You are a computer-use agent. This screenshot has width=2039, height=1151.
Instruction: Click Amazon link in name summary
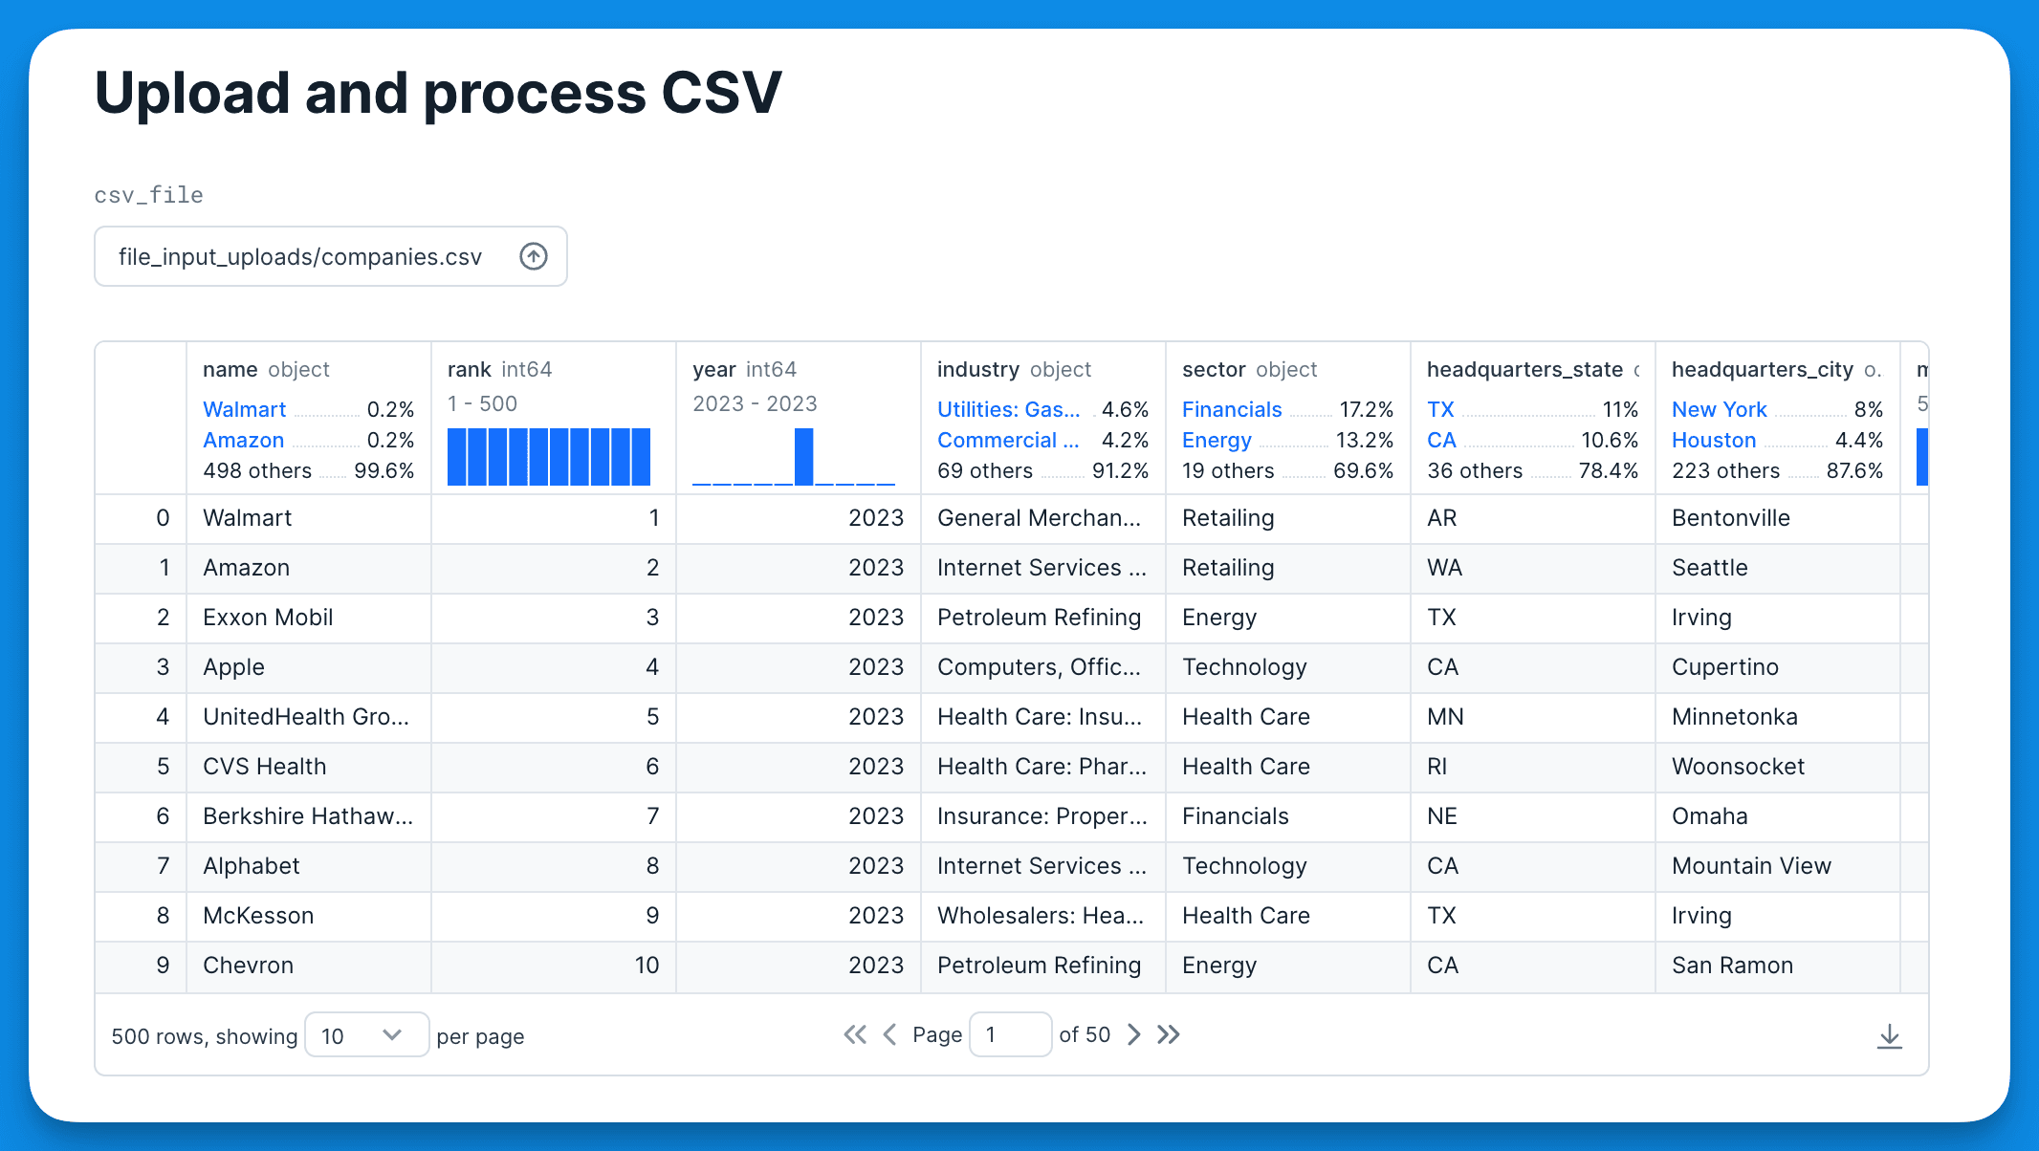(x=244, y=440)
